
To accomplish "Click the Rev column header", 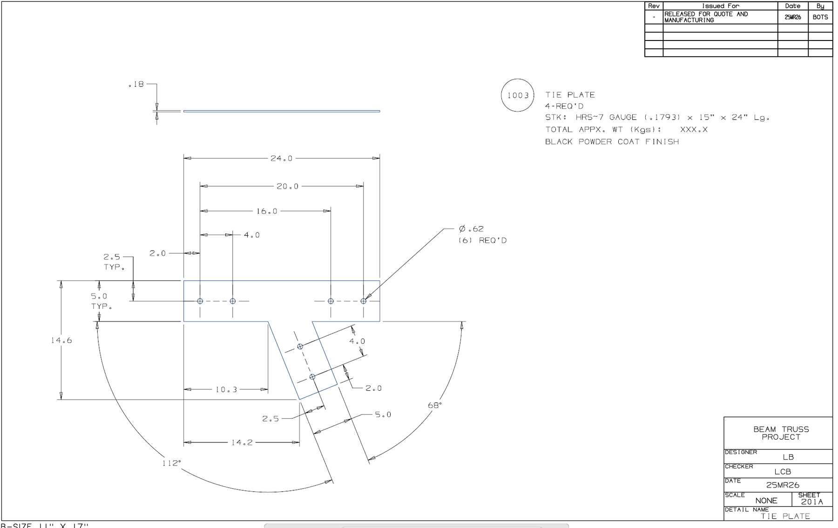I will click(x=654, y=6).
